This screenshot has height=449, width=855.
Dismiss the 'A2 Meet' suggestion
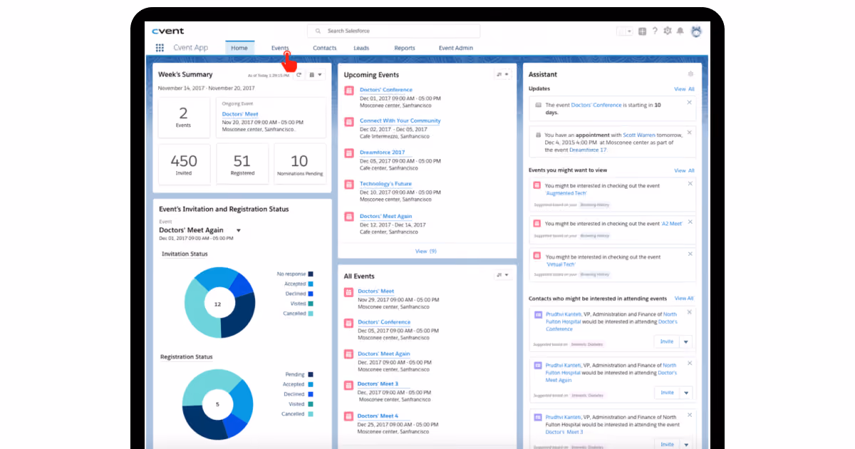click(x=689, y=222)
